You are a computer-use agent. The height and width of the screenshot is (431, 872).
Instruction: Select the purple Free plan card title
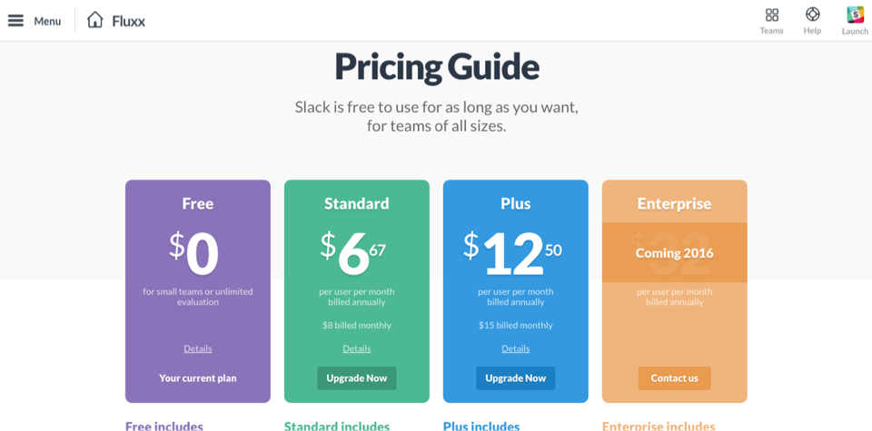coord(198,203)
